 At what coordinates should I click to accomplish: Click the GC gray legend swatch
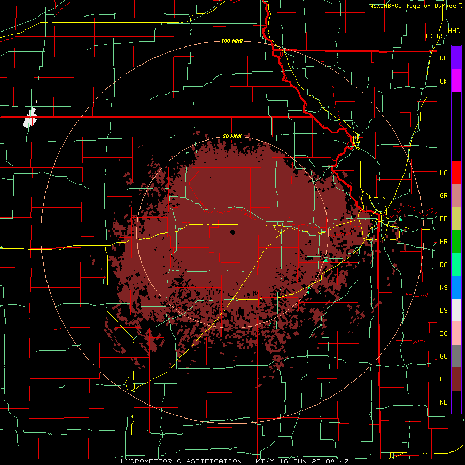456,356
